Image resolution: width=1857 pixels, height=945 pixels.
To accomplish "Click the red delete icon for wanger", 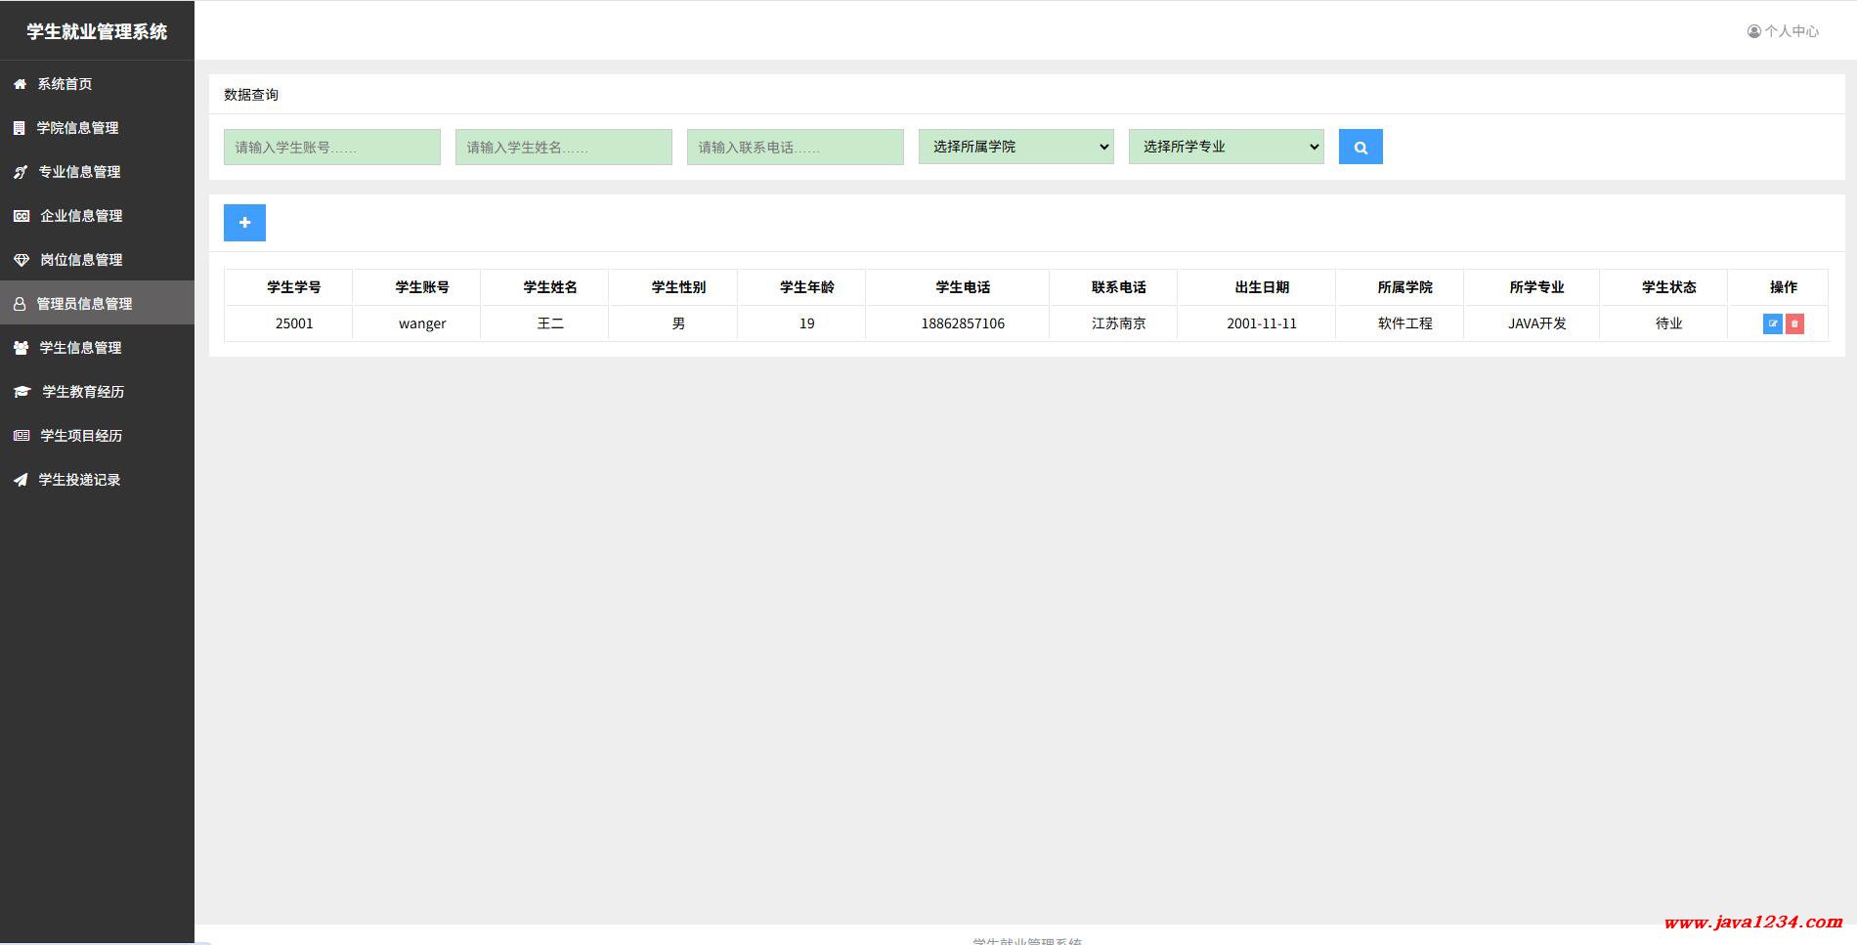I will pyautogui.click(x=1794, y=323).
